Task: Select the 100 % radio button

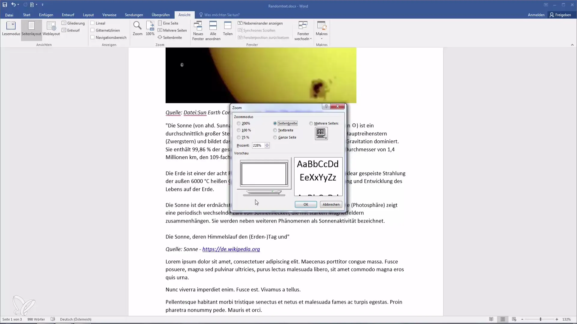Action: 239,130
